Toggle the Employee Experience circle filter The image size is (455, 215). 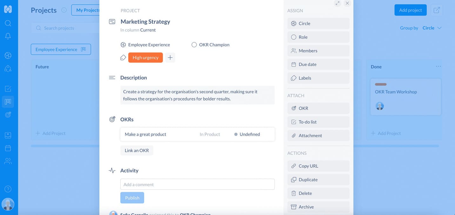[x=61, y=49]
